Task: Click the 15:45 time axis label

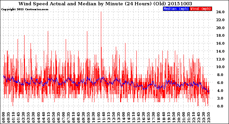Action: point(138,117)
